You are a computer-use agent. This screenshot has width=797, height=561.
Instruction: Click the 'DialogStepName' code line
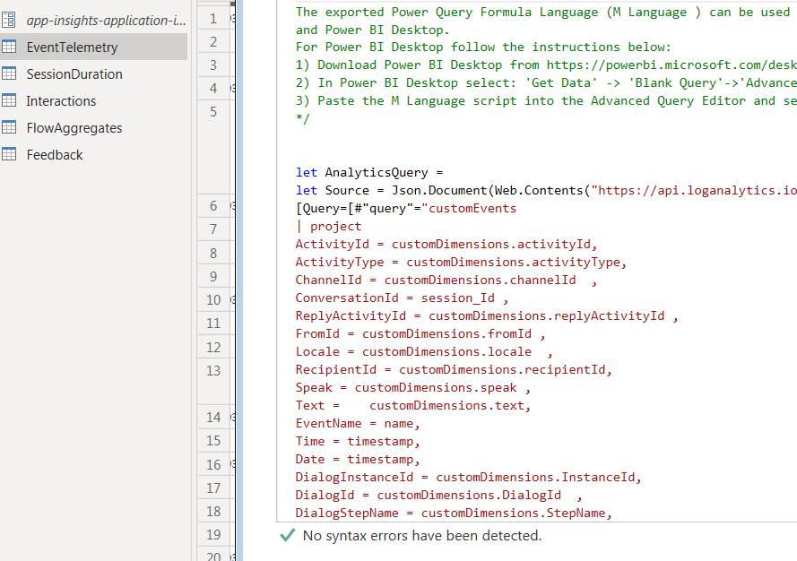(x=454, y=513)
